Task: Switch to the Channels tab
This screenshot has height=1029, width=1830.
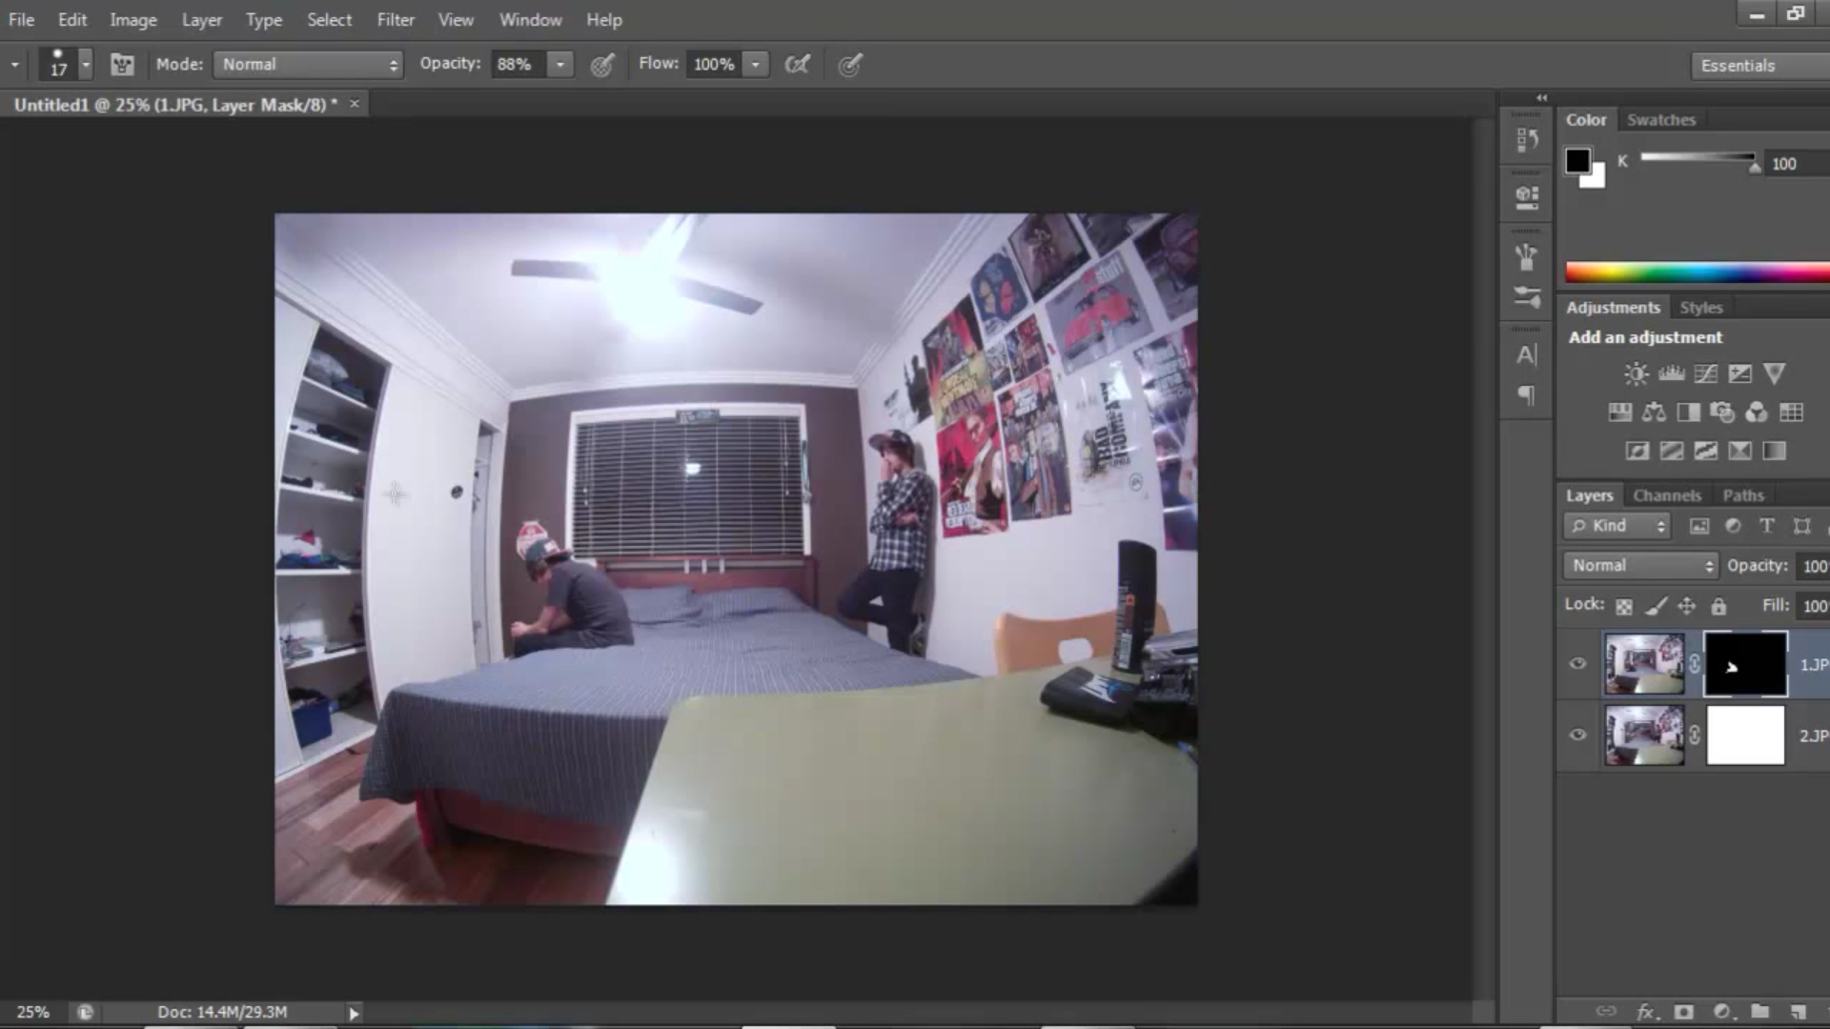Action: point(1667,494)
